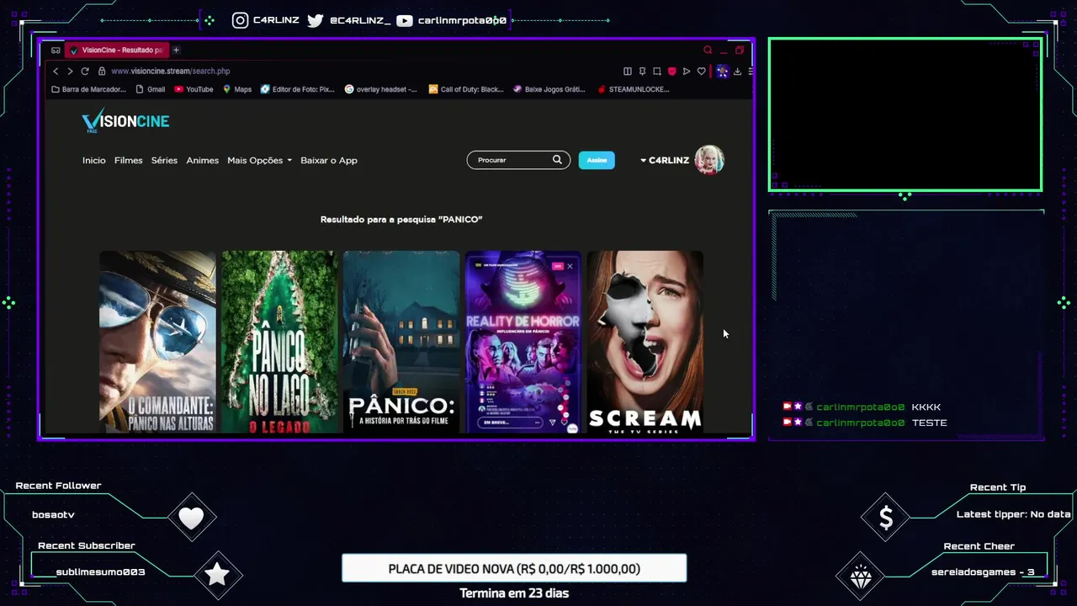This screenshot has height=606, width=1077.
Task: Open O Comandante: Pânico nas Alturas poster
Action: [157, 342]
